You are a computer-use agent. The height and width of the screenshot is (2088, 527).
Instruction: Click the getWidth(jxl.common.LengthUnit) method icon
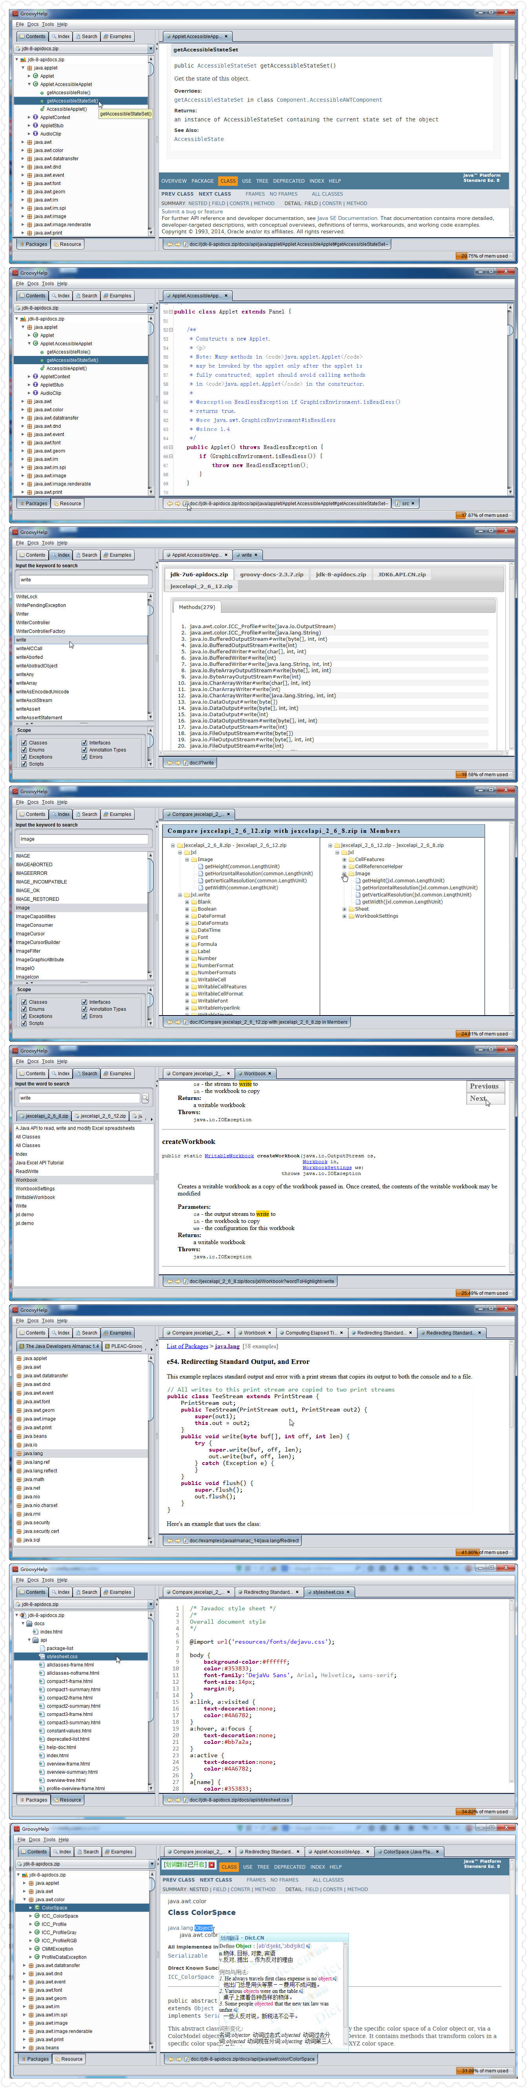tap(358, 901)
